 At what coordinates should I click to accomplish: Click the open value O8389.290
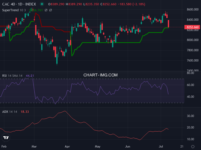tap(56, 4)
